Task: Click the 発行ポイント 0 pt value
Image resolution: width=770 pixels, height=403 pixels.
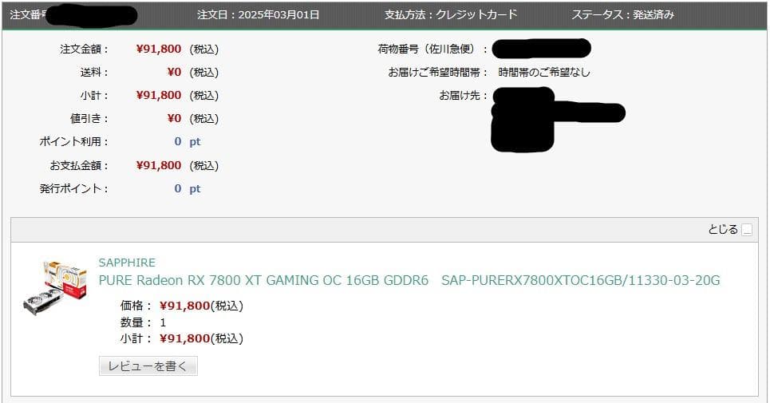Action: (x=188, y=188)
